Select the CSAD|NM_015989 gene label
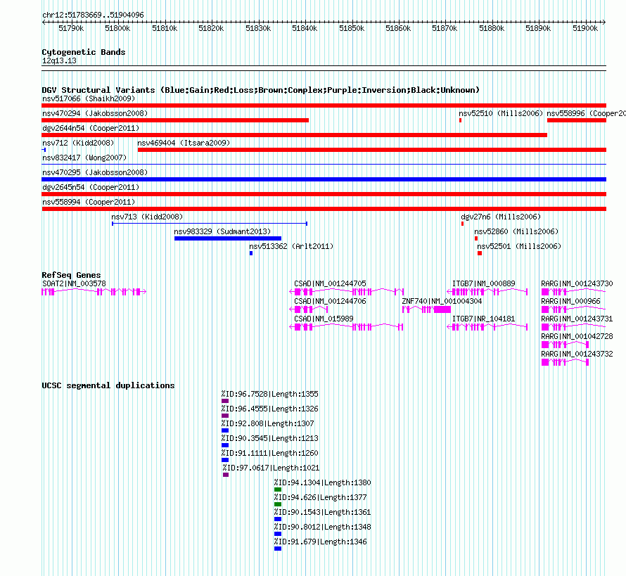 (324, 319)
